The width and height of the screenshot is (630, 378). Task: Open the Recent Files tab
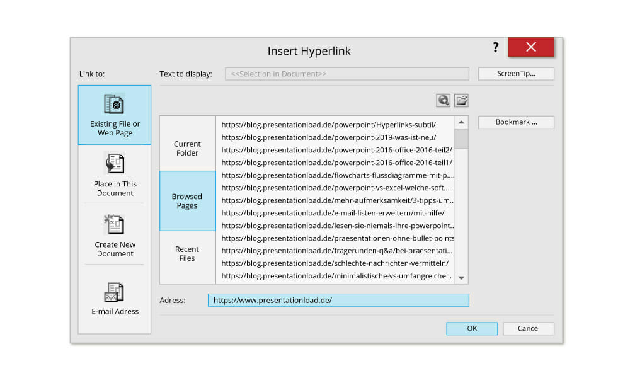coord(187,253)
